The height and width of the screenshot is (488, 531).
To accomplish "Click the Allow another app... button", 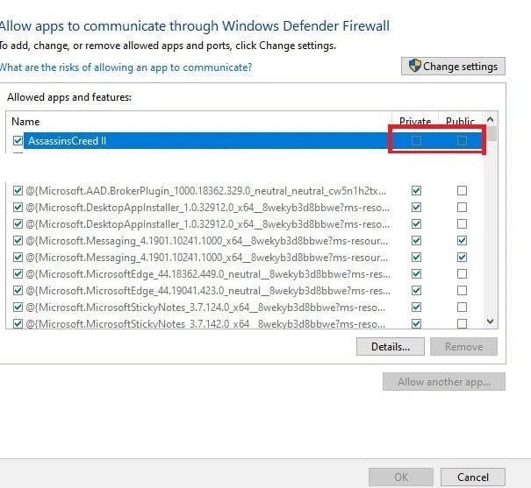I will click(443, 382).
